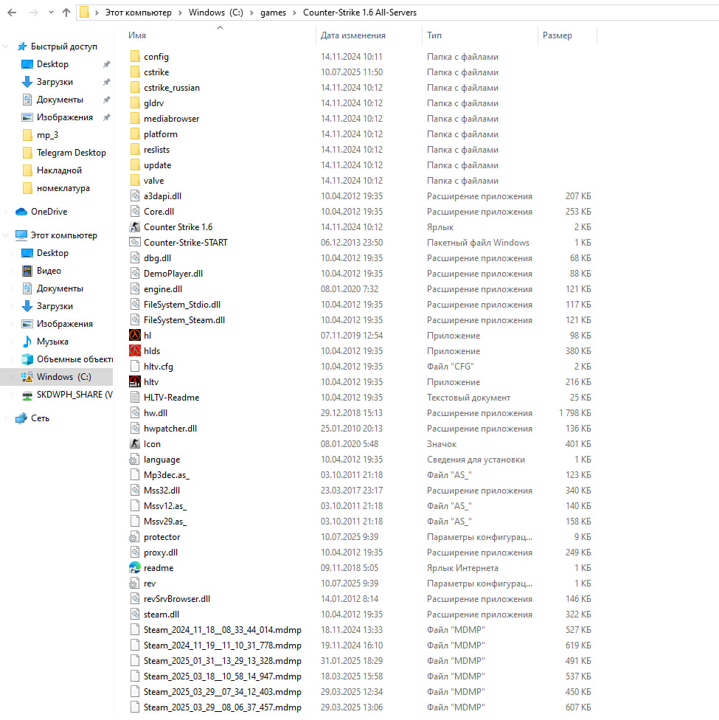Expand breadcrumb chevron after Этот компьютер
The height and width of the screenshot is (720, 719).
tap(180, 13)
